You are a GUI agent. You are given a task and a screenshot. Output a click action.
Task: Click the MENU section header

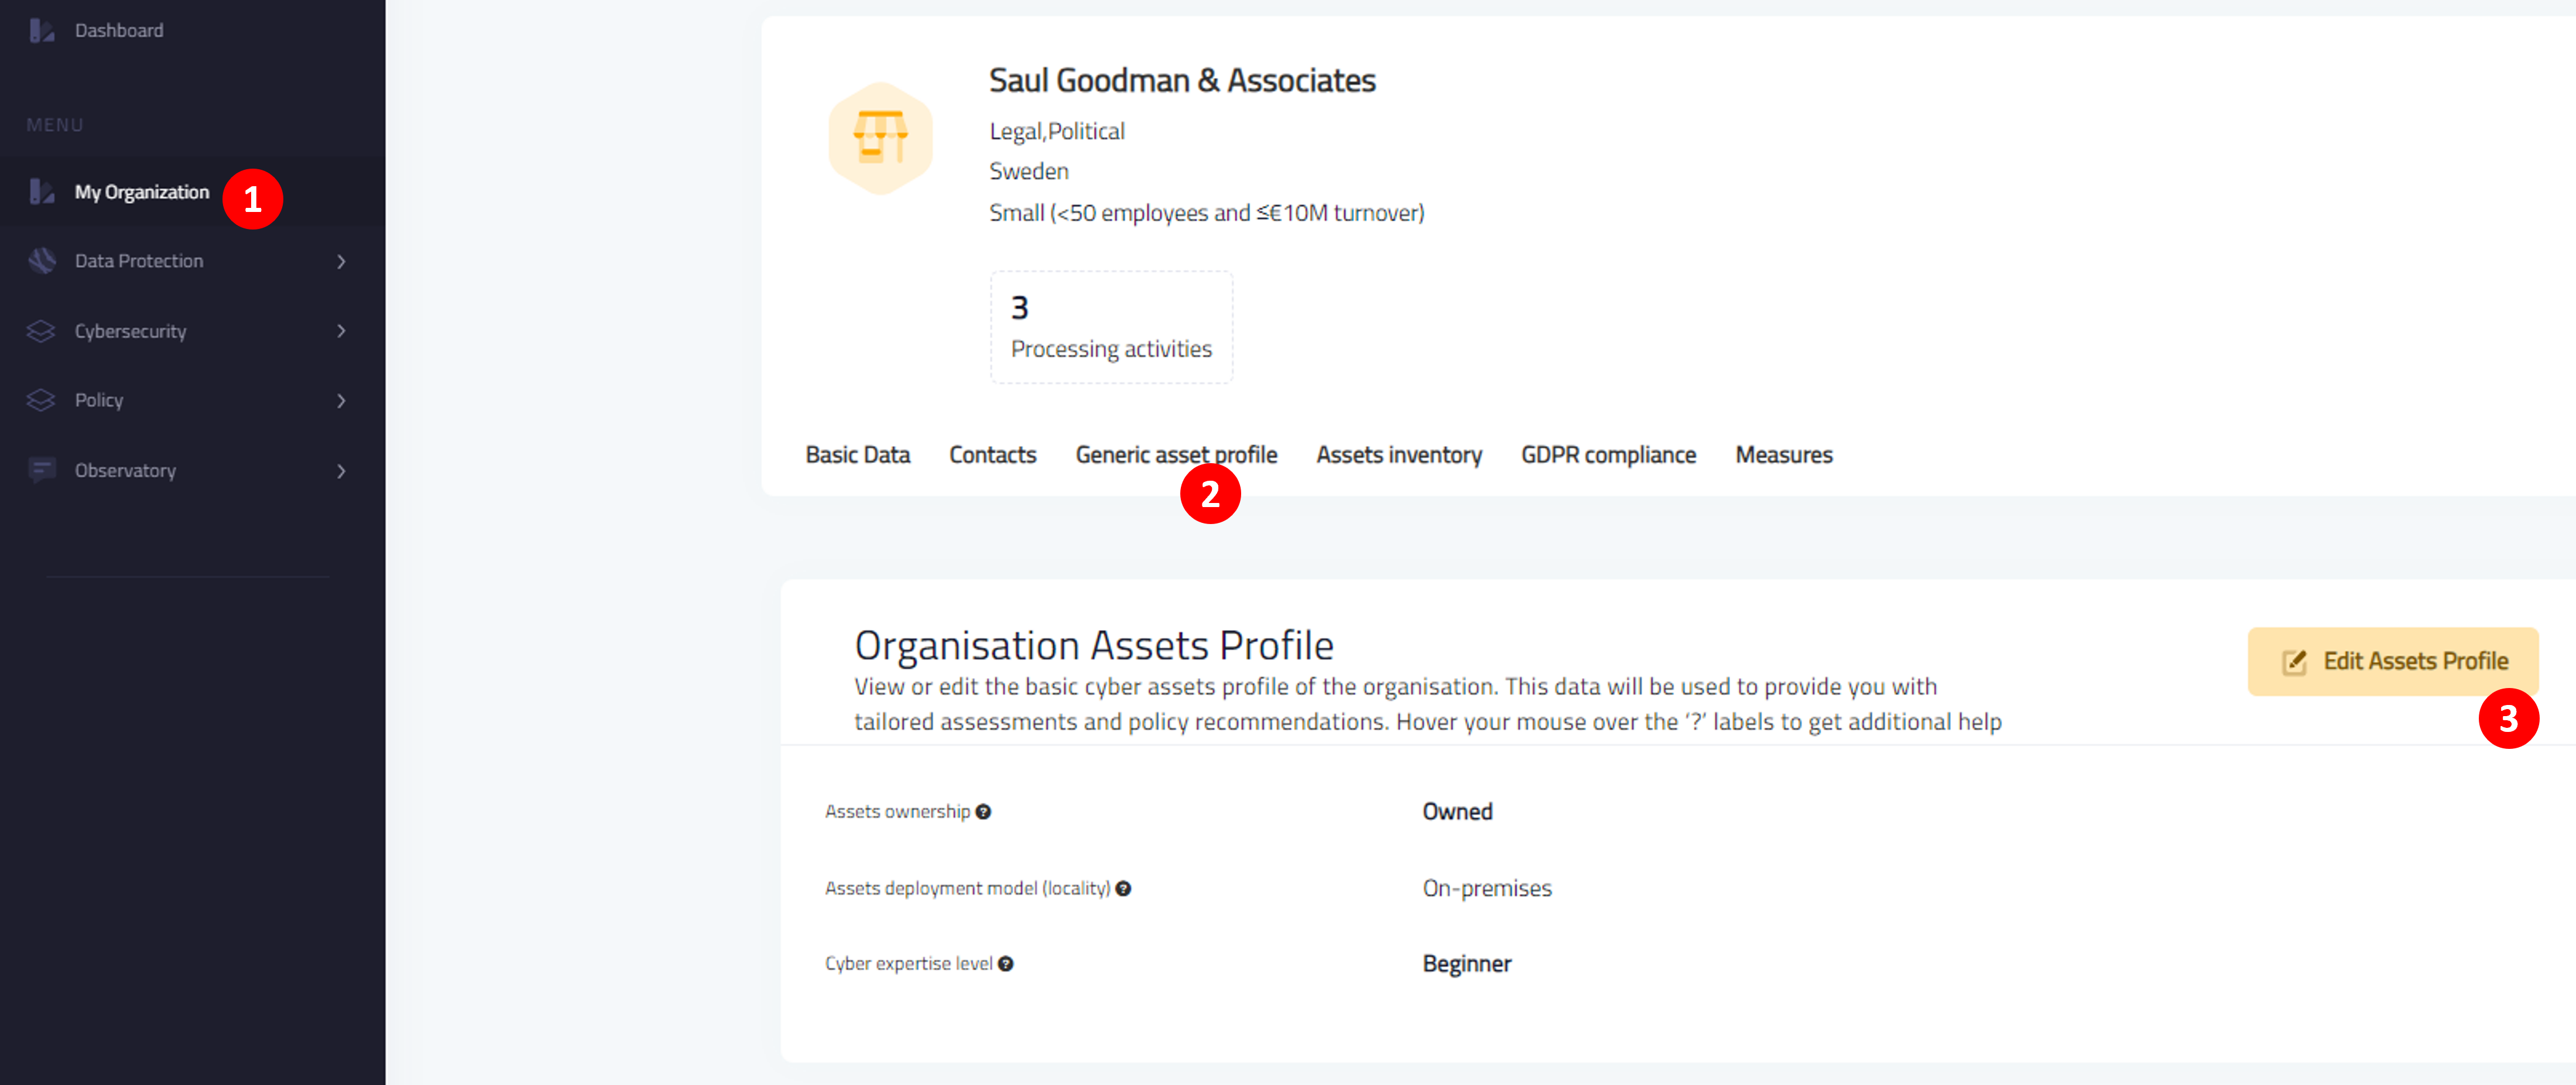tap(55, 126)
